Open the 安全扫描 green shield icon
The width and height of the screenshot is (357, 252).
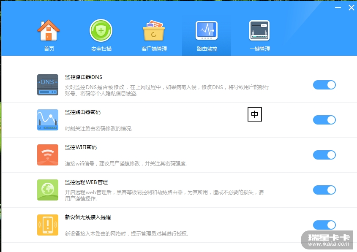click(101, 30)
